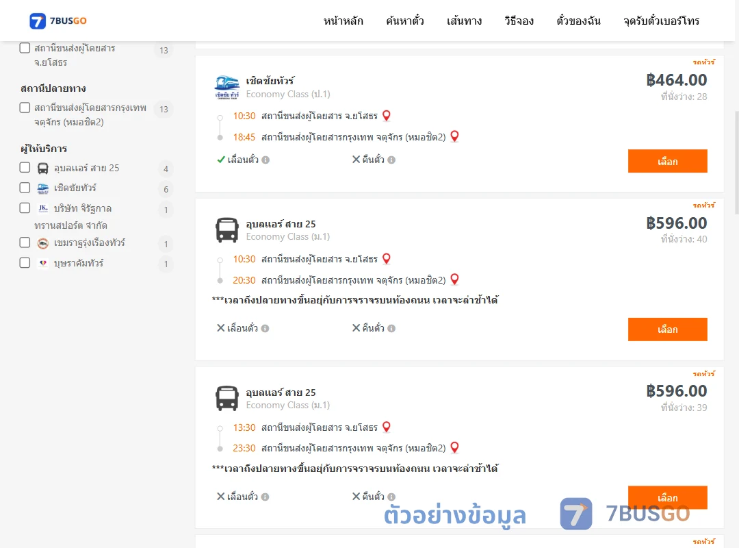Open map pin for 18:45 arrival station
The image size is (739, 548).
pyautogui.click(x=455, y=136)
